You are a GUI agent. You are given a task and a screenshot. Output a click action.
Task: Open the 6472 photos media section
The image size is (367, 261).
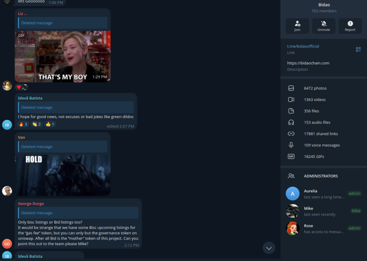[x=324, y=88]
